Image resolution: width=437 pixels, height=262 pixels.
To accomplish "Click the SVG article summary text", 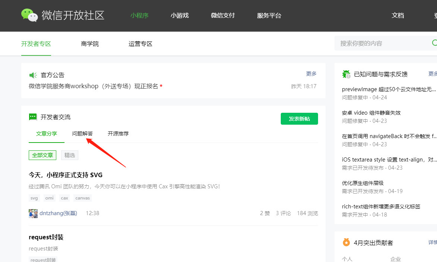I will tap(124, 186).
